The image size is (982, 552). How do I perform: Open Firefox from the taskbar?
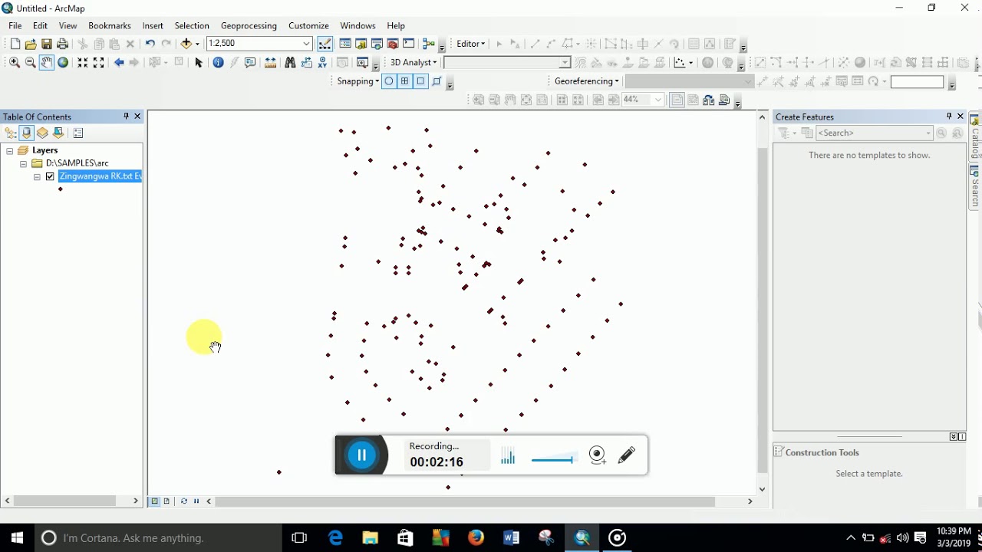[x=476, y=538]
